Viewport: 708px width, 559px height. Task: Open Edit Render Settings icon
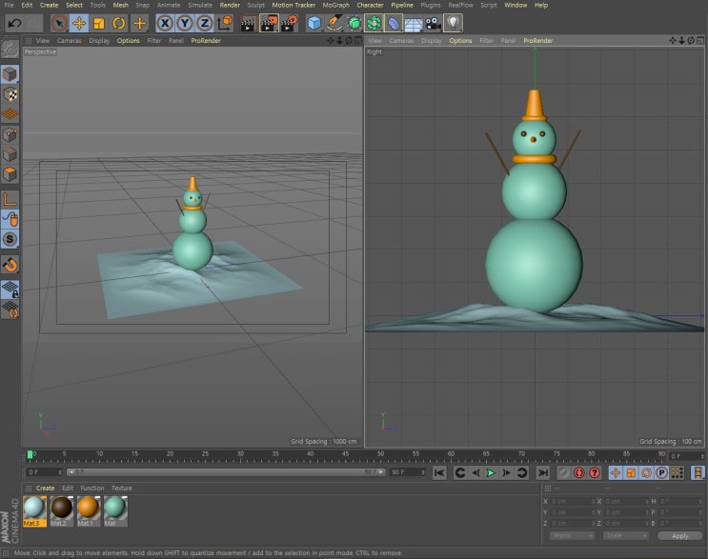pyautogui.click(x=290, y=23)
